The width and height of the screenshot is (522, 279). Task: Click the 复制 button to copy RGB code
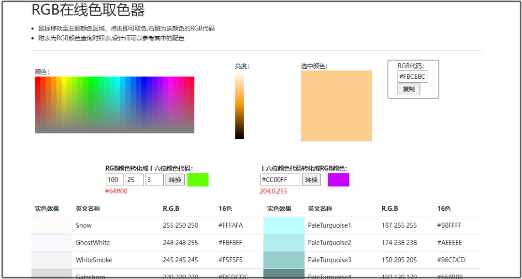408,89
